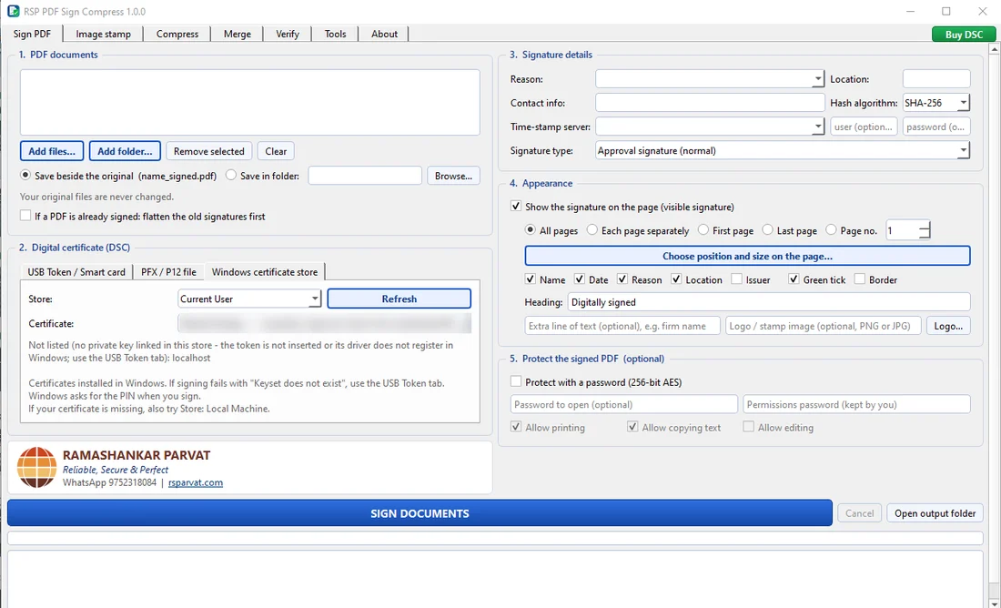Click Remove selected button
Image resolution: width=1001 pixels, height=608 pixels.
(208, 151)
